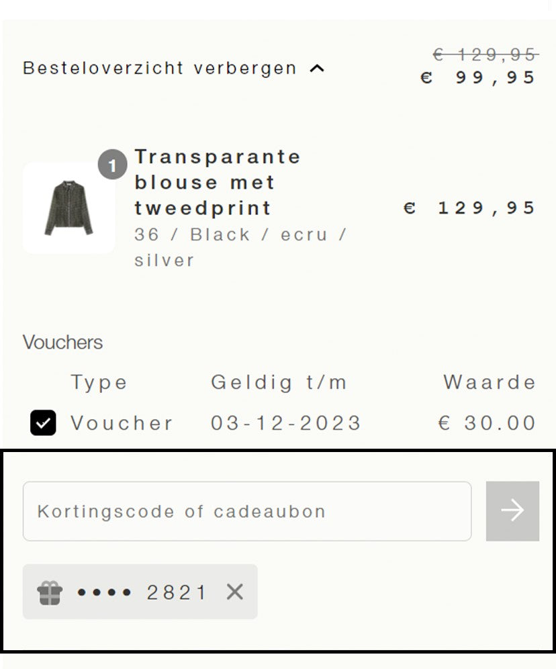
Task: Click the voucher expiry date 03-12-2023
Action: (286, 423)
